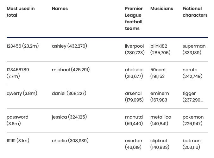
Task: Click the 'eminem (167,983' cell
Action: click(x=160, y=97)
